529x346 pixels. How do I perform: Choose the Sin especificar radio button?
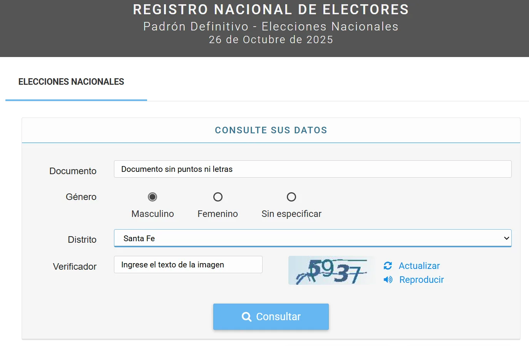[291, 197]
